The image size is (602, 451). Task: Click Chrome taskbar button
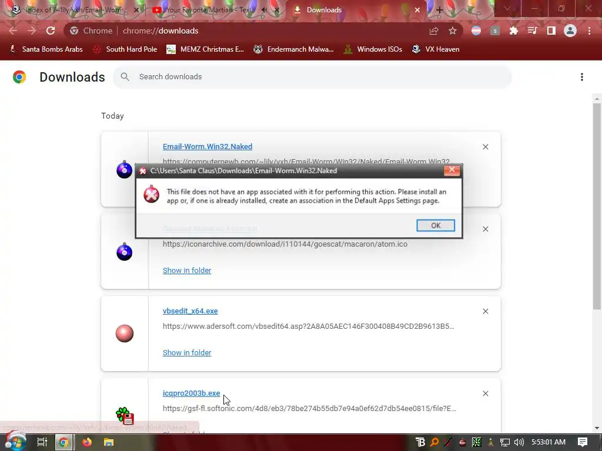64,442
